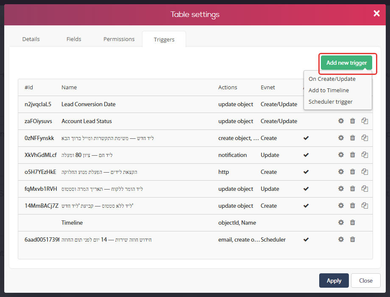
Task: Click the 6aad0051739f trigger id
Action: (42, 239)
